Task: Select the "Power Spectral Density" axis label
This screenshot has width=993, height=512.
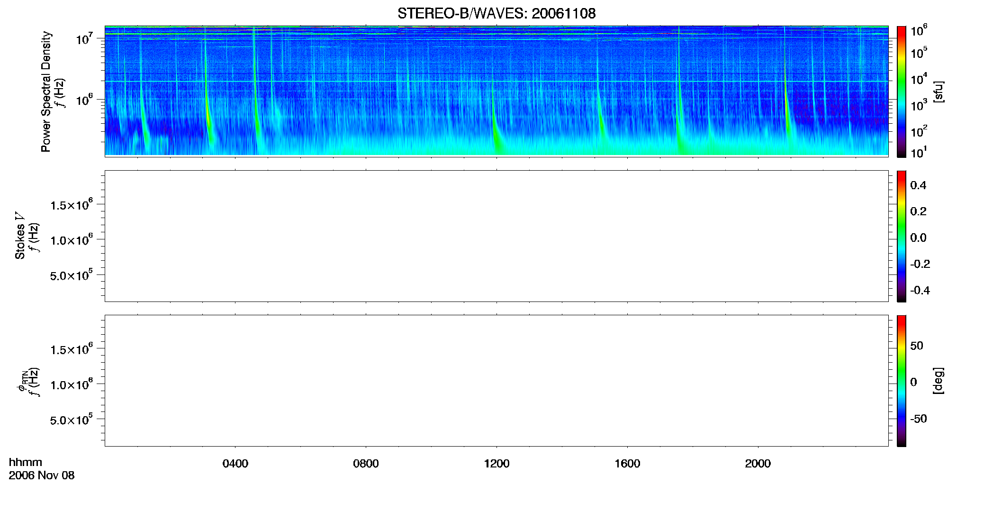Action: pos(46,91)
